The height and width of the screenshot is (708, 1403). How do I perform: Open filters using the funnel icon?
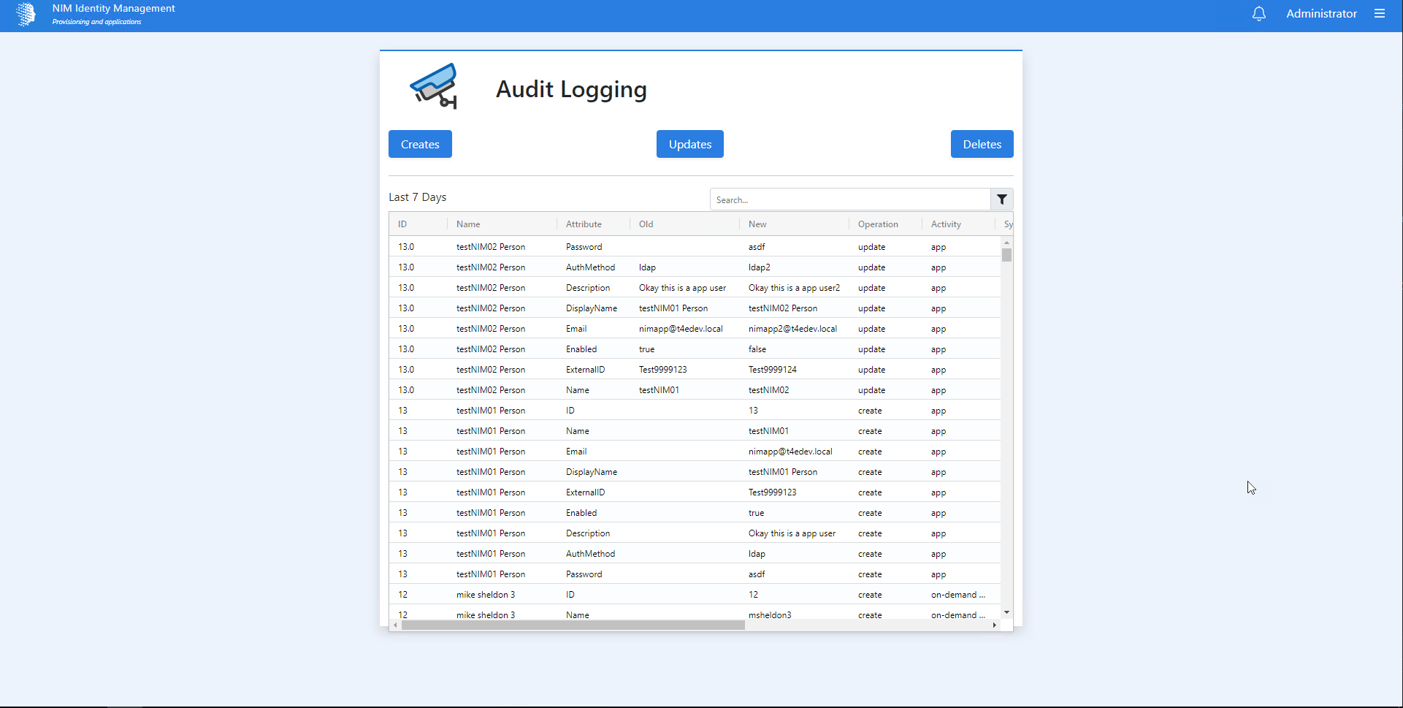1001,199
